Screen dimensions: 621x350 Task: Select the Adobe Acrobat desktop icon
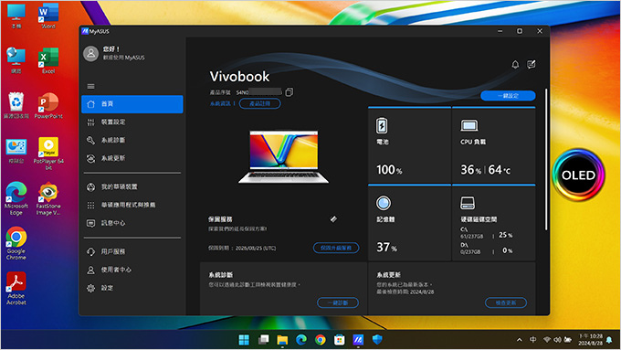pyautogui.click(x=16, y=288)
